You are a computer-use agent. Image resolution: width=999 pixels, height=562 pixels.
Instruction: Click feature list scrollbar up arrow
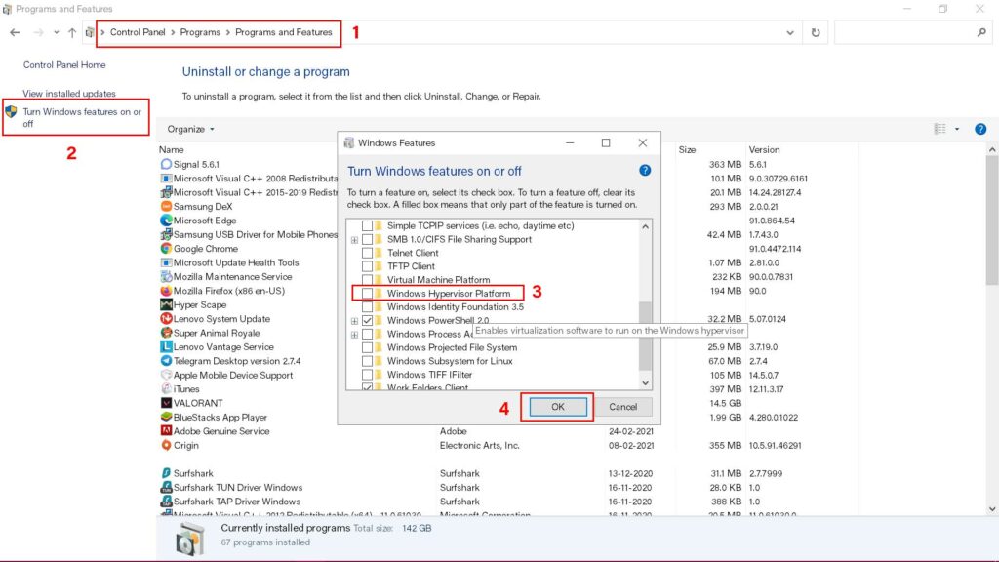646,226
